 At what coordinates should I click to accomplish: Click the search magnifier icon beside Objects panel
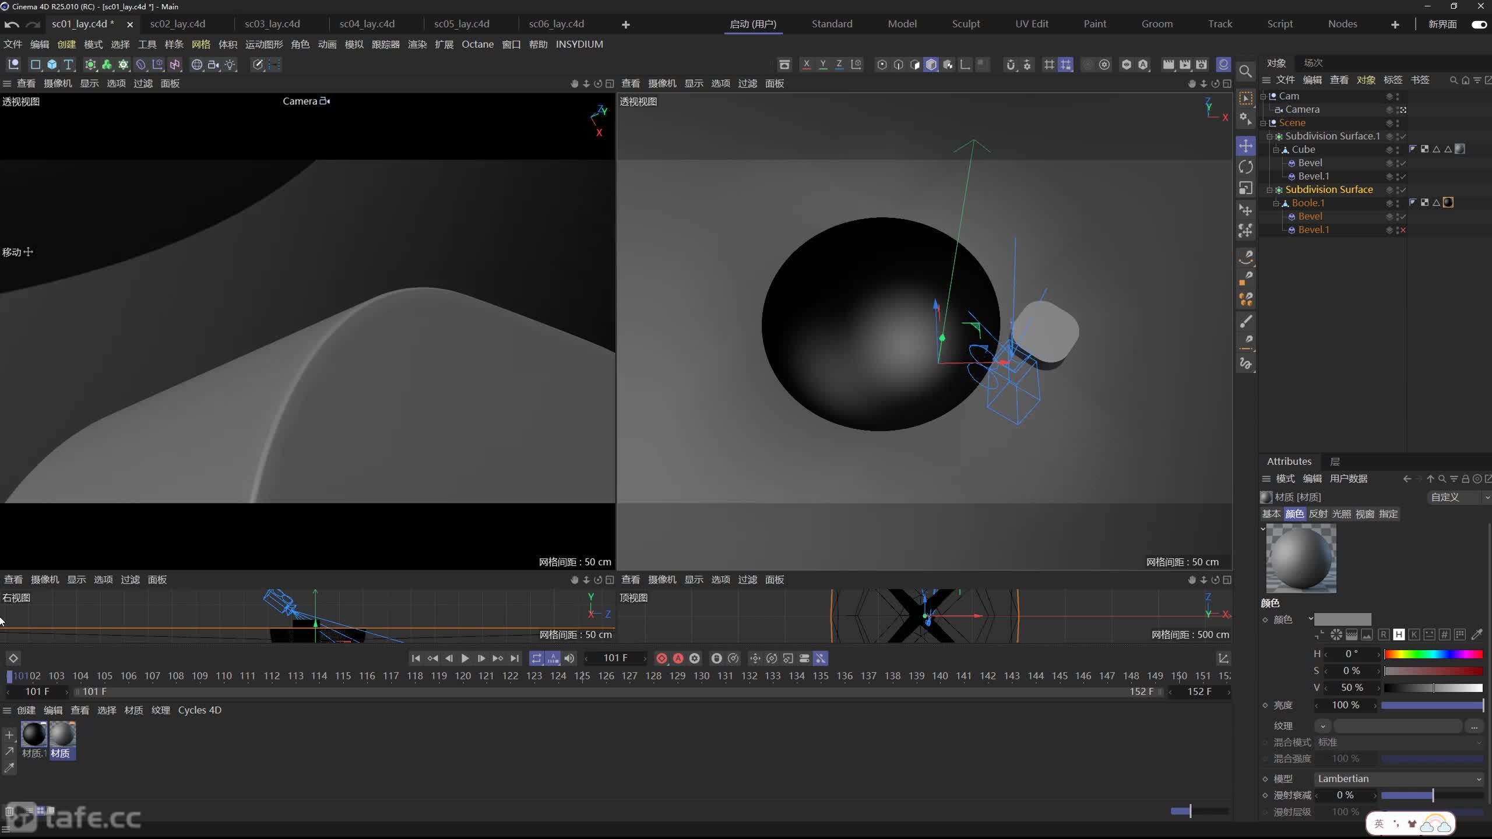tap(1245, 71)
